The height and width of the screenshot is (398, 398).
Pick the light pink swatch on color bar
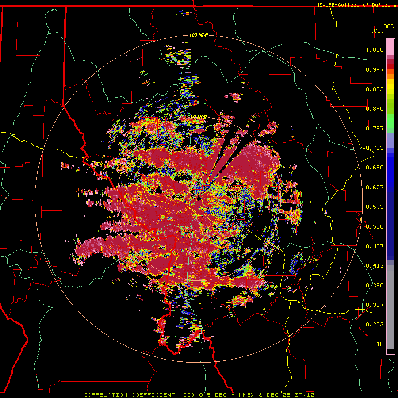click(x=390, y=47)
